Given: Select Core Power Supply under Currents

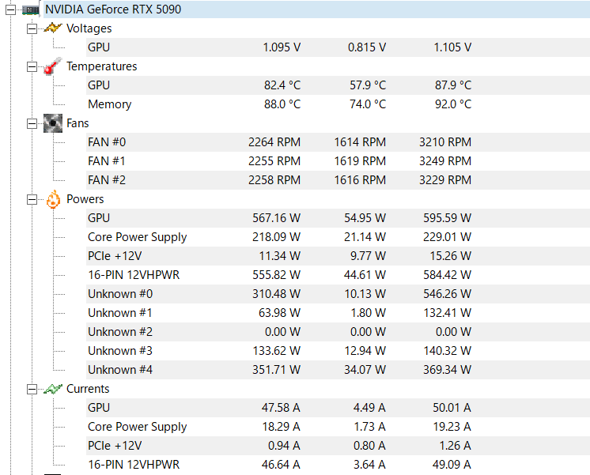Looking at the screenshot, I should (338, 427).
